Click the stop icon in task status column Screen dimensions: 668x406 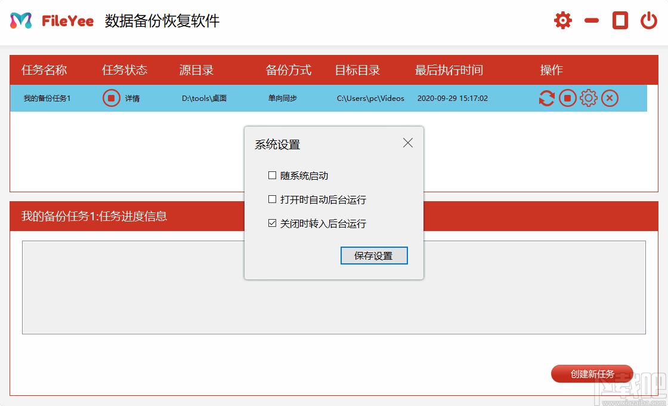coord(111,98)
